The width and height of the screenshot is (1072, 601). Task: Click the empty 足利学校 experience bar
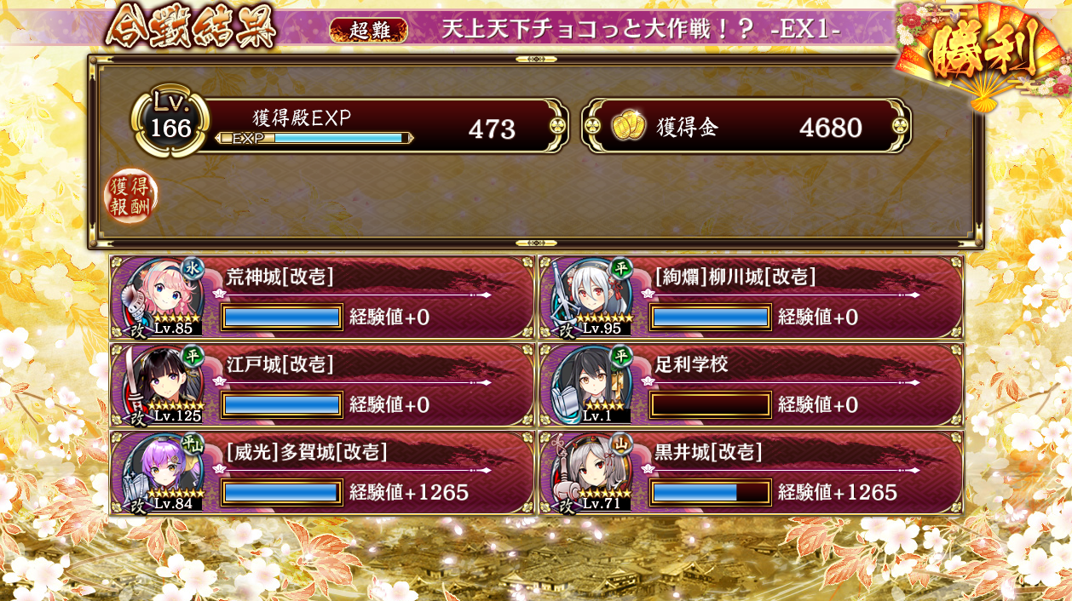(711, 404)
